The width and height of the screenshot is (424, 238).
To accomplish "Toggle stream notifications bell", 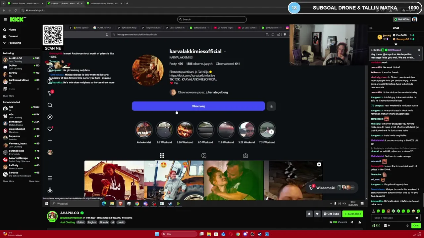I will [x=309, y=214].
